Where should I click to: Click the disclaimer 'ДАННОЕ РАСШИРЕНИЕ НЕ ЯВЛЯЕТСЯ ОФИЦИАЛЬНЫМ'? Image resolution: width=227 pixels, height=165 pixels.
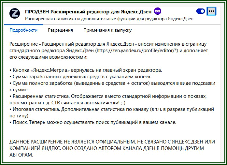112,148
